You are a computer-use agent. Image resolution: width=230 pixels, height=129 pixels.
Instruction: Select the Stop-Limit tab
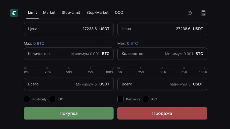(x=71, y=12)
